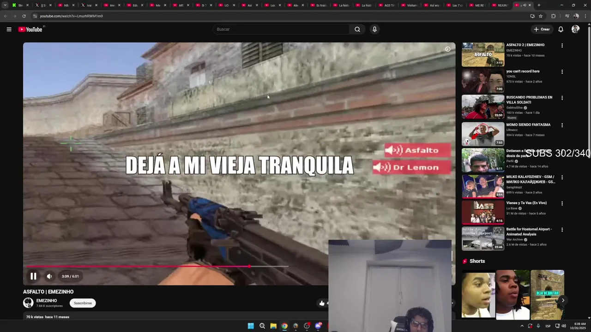The image size is (591, 332).
Task: Open the account avatar menu
Action: pyautogui.click(x=575, y=29)
